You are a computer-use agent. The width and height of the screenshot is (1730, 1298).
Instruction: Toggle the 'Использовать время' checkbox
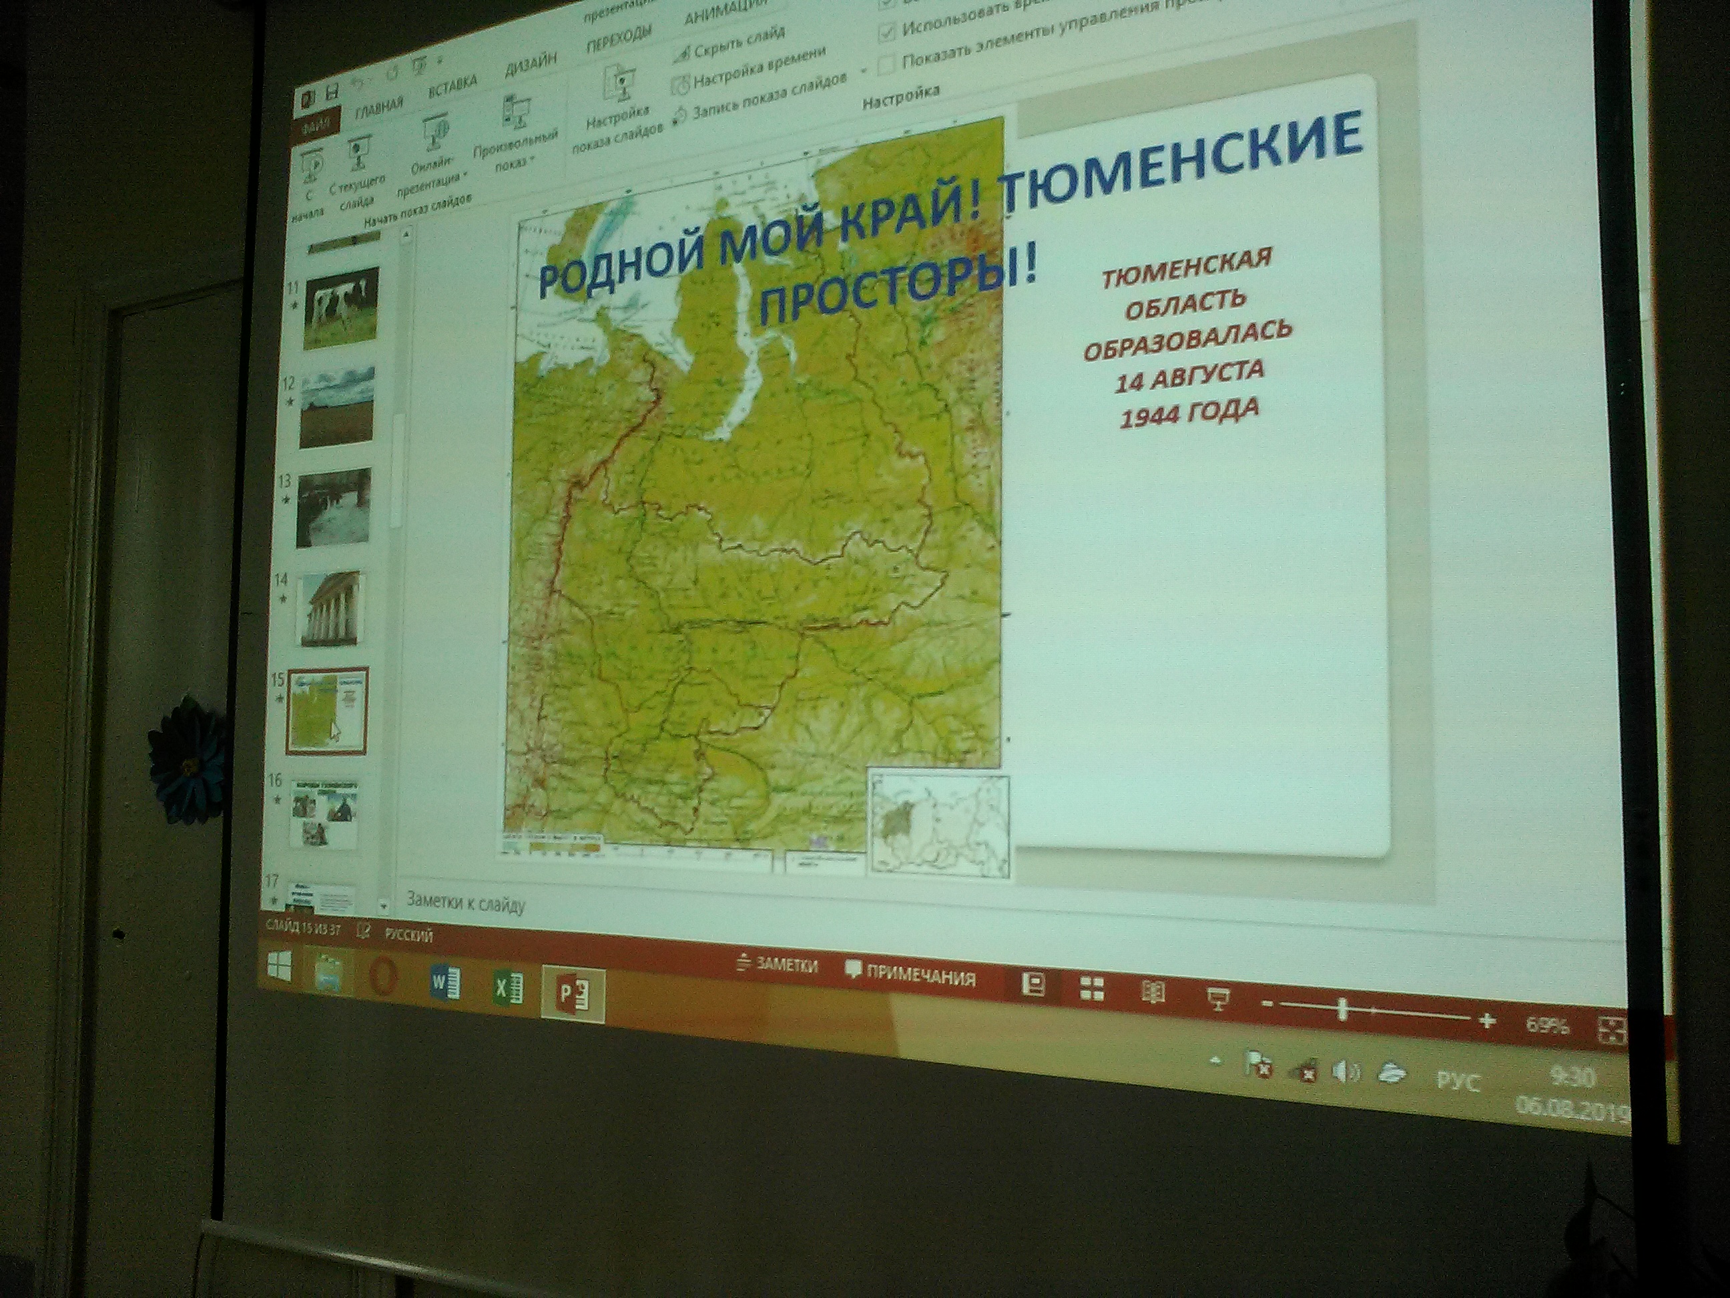(886, 32)
